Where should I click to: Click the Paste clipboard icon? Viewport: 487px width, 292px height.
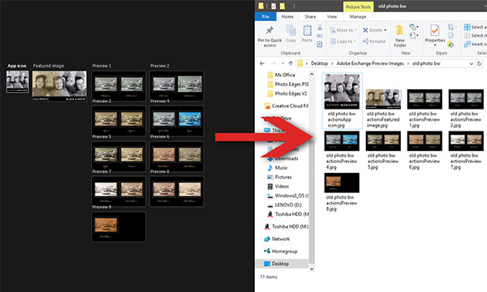(307, 30)
